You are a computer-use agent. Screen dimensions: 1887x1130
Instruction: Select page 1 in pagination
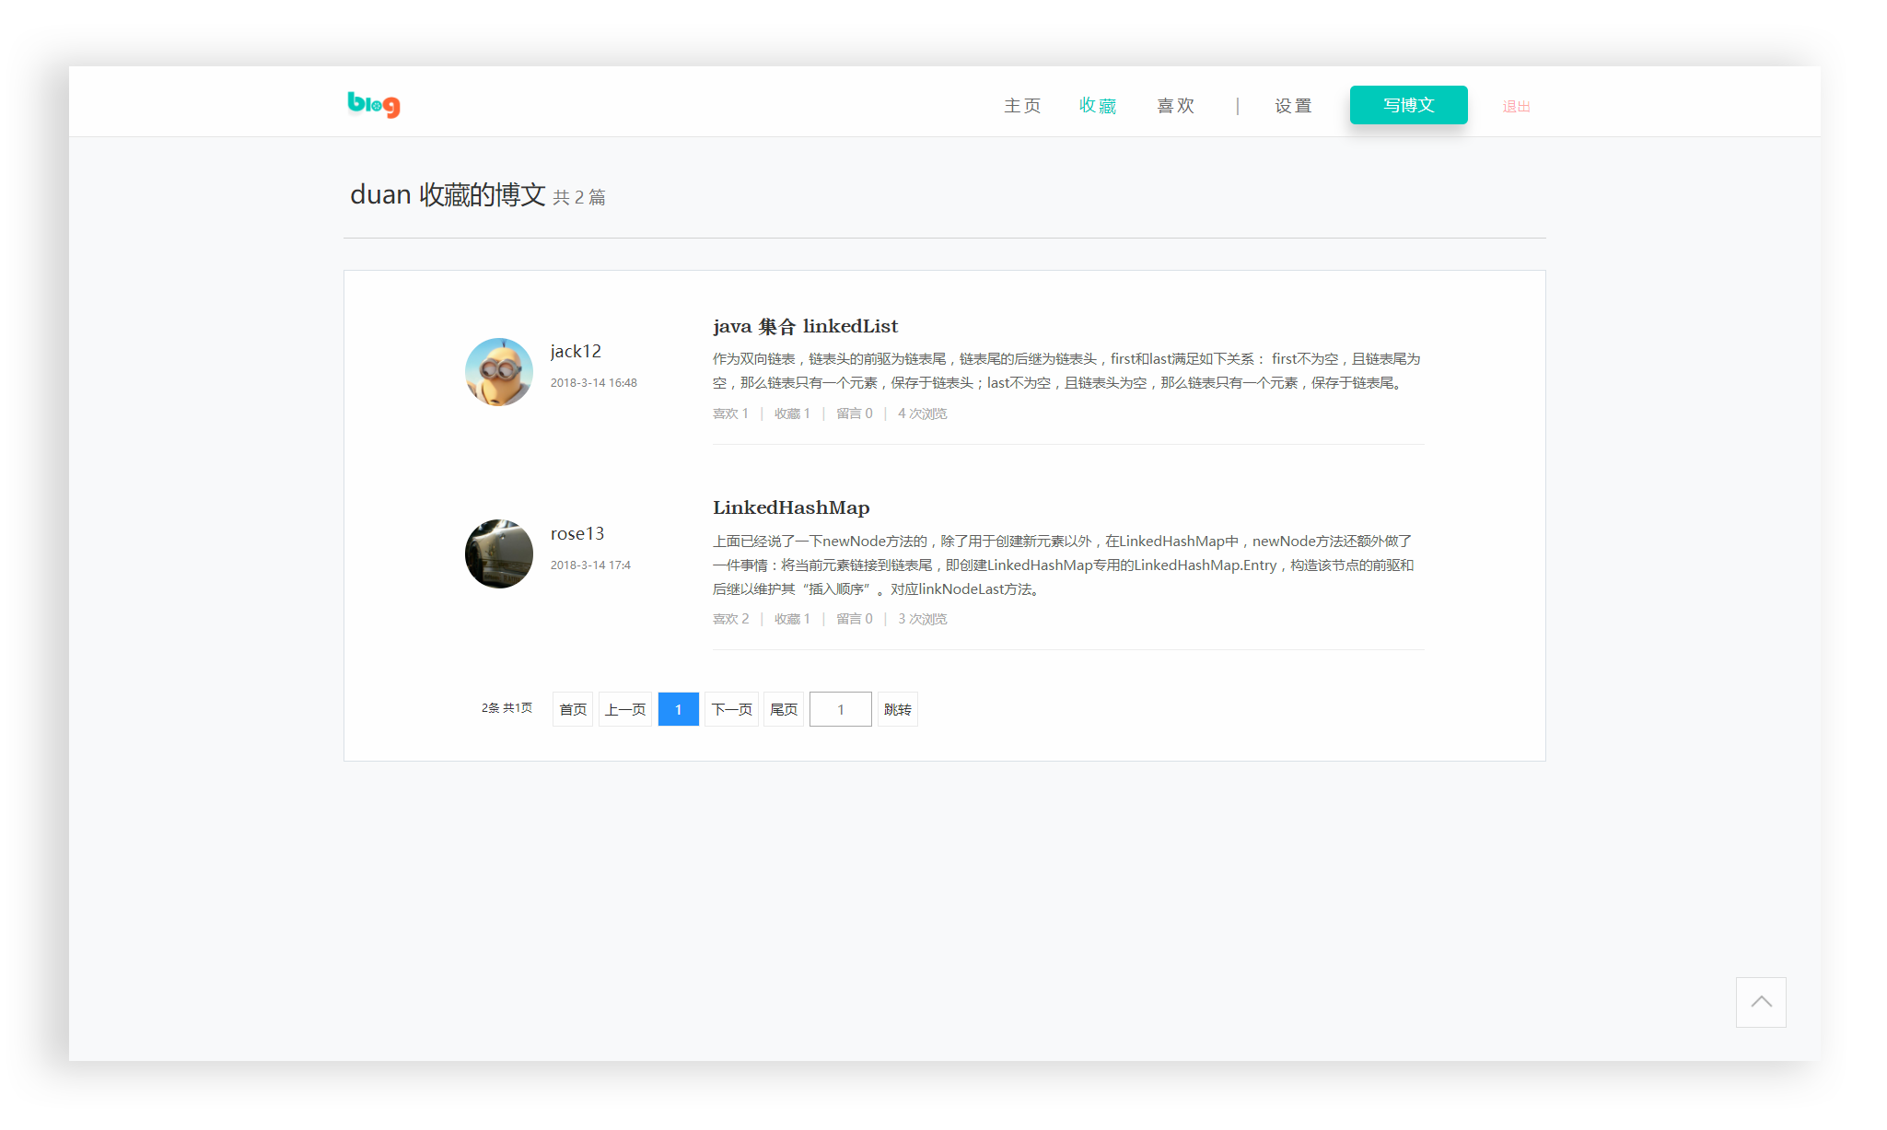pyautogui.click(x=679, y=709)
